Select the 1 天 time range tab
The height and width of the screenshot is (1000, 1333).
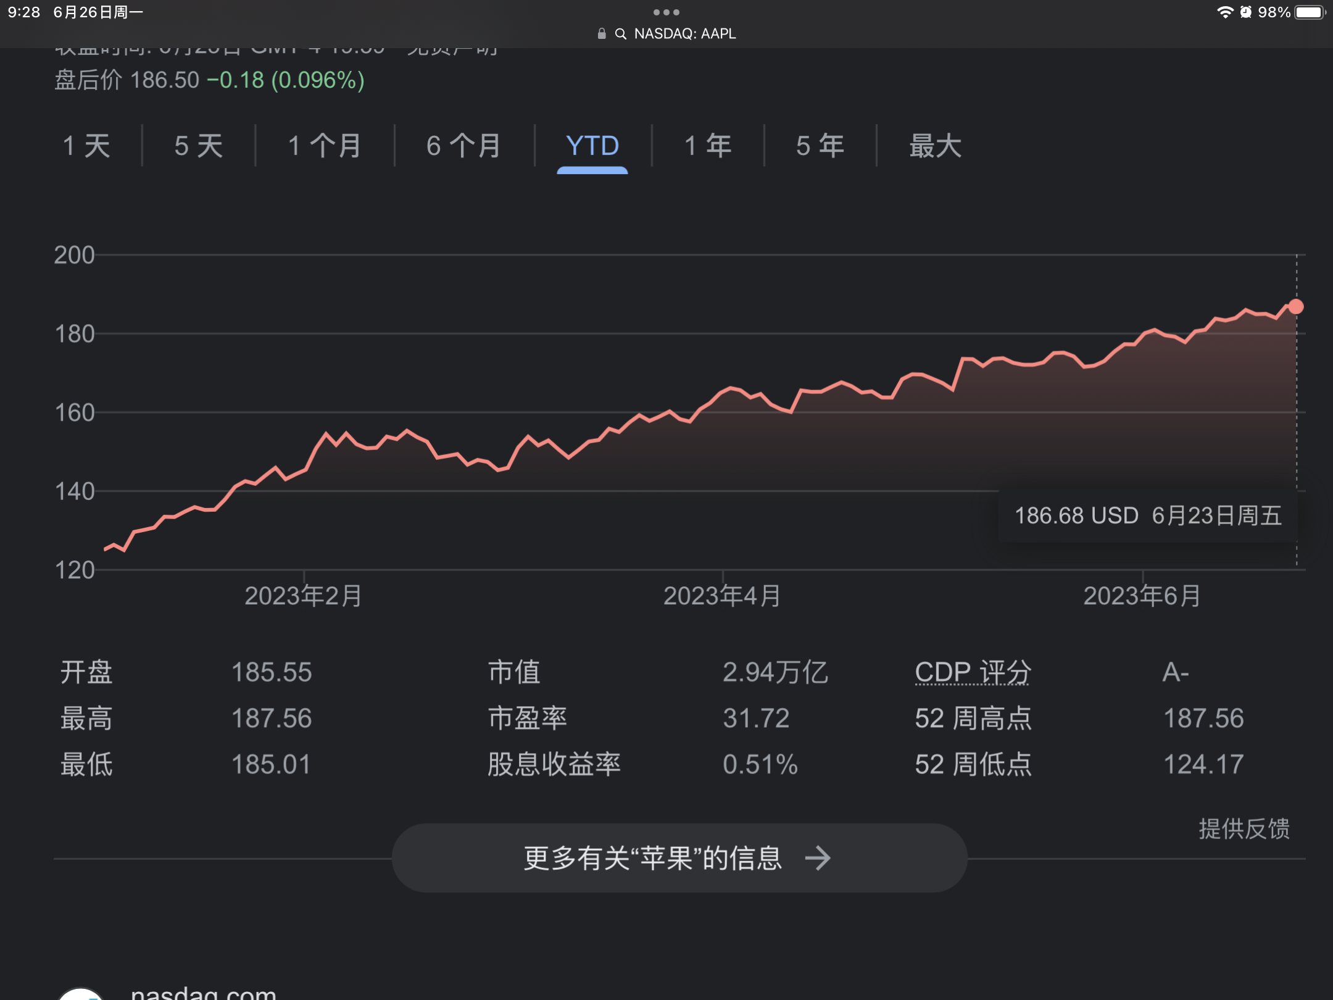(86, 146)
